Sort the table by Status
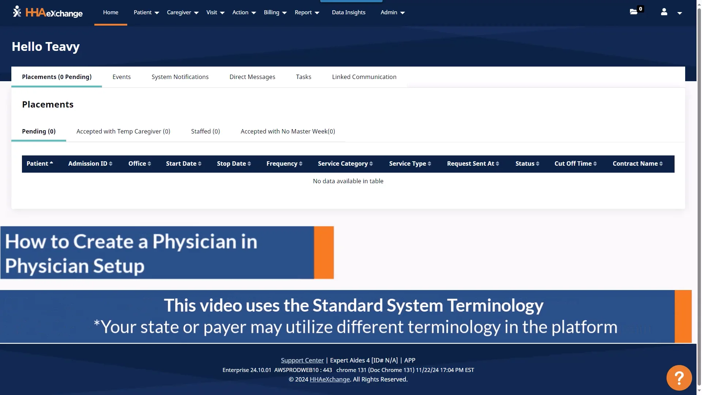The image size is (702, 395). click(527, 163)
